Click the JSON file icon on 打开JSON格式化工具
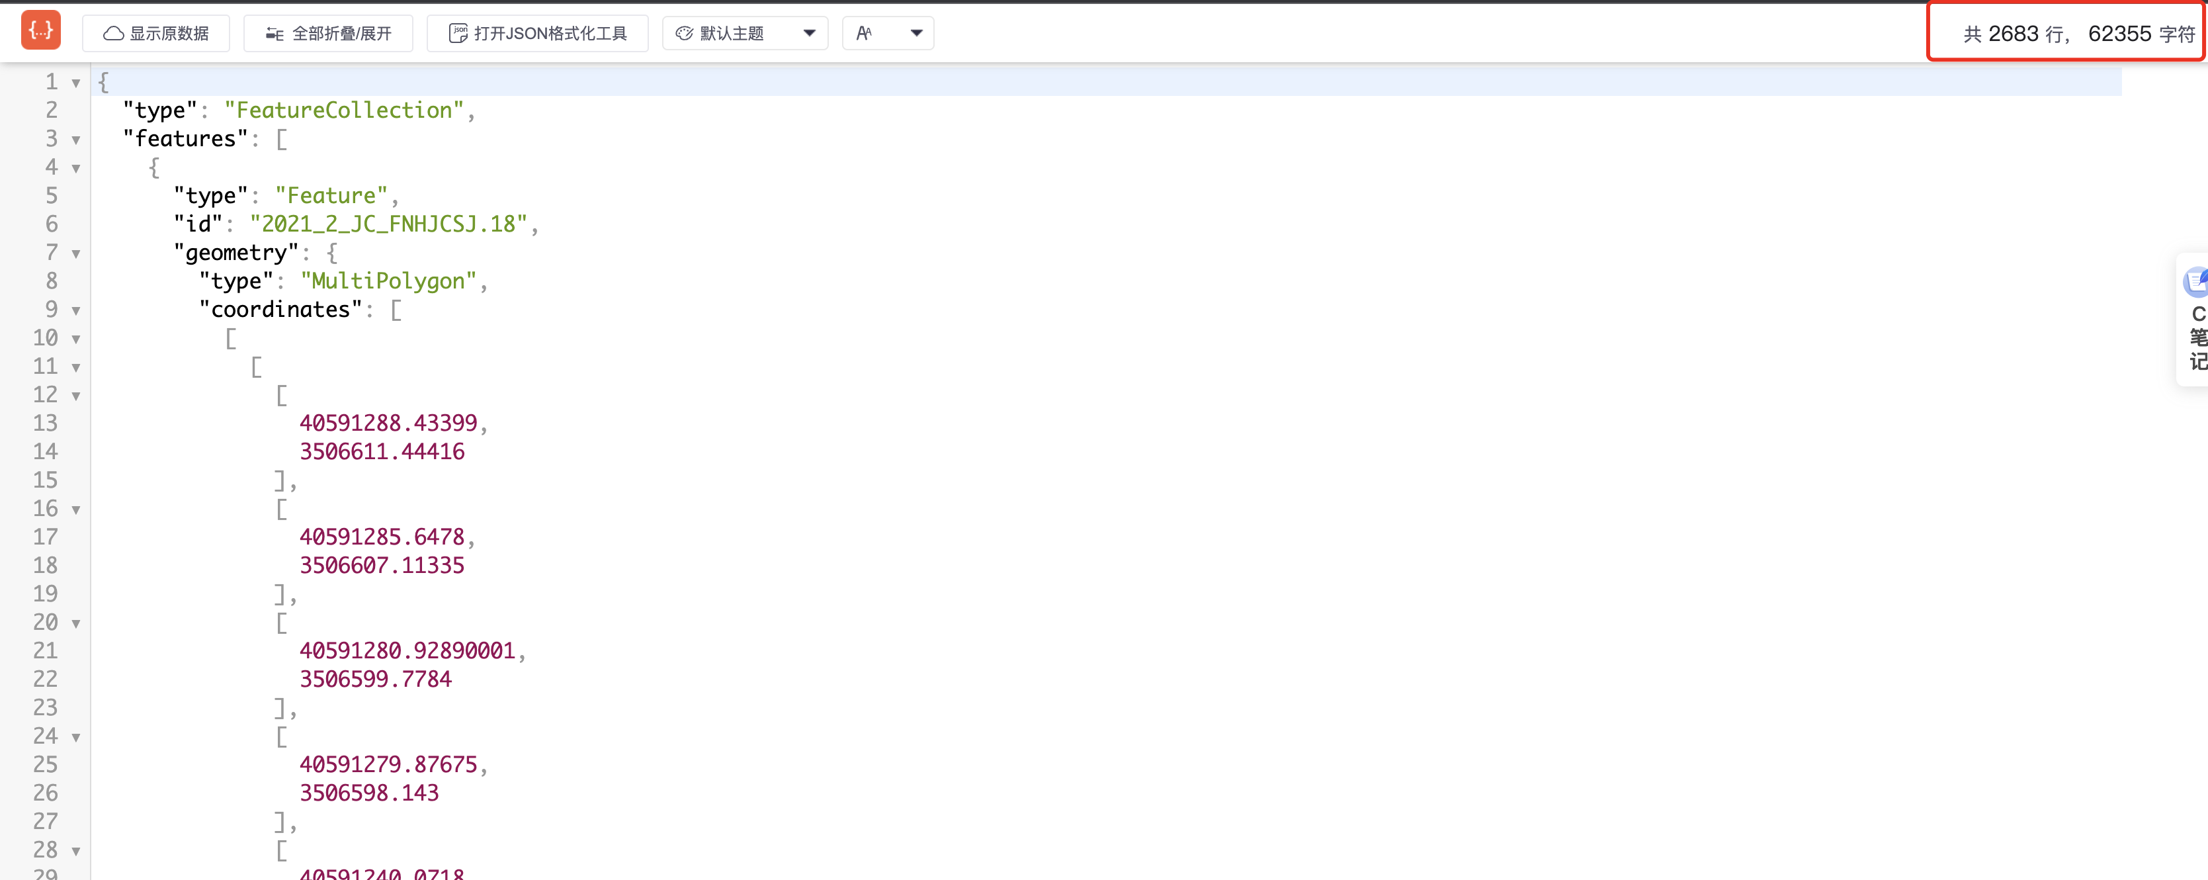 (458, 34)
